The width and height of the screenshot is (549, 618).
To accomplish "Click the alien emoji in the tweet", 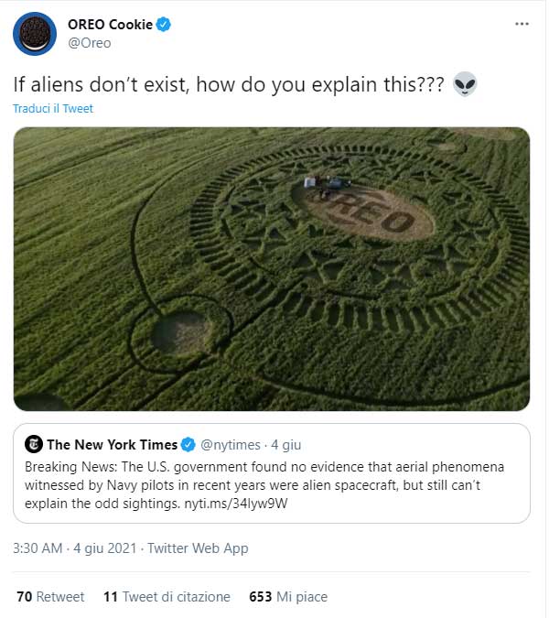I will click(x=465, y=84).
